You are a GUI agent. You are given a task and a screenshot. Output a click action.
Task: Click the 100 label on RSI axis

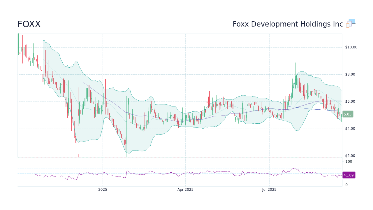pos(349,162)
